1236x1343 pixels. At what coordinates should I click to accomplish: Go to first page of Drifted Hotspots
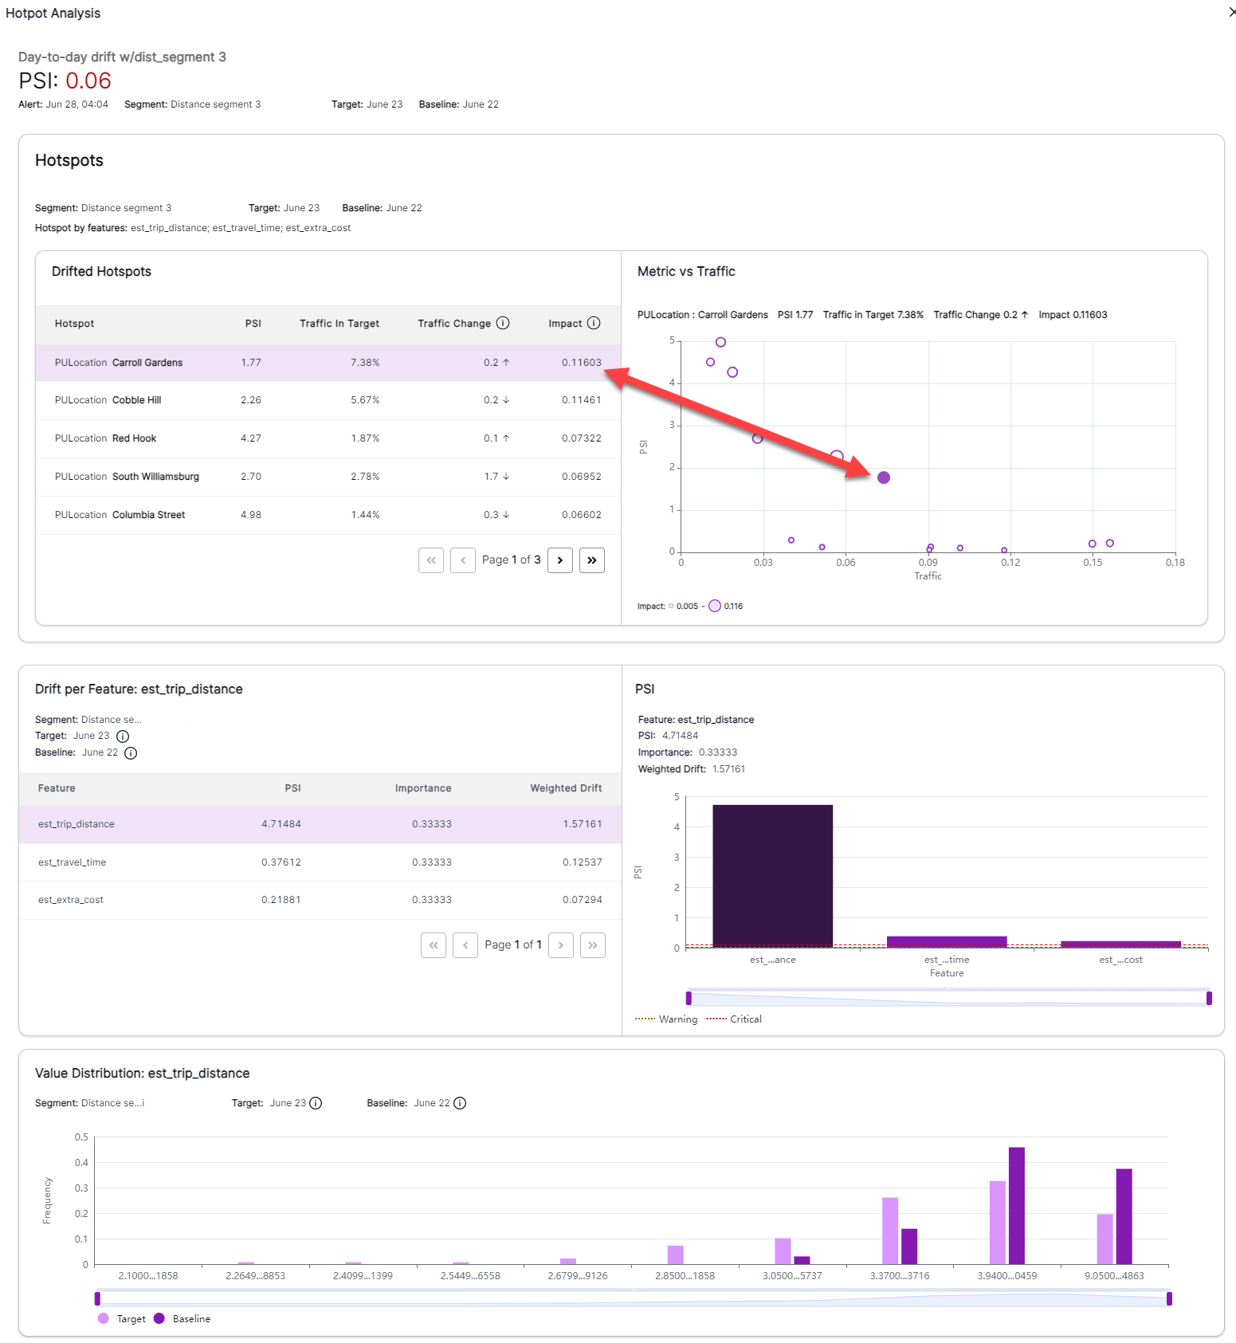pyautogui.click(x=431, y=560)
